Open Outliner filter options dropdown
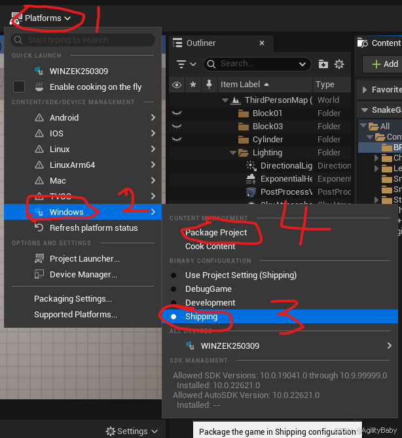Viewport: 402px width, 438px height. (187, 64)
